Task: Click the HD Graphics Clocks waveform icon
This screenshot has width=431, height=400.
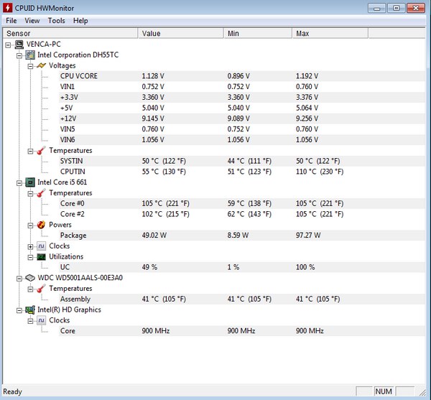Action: (41, 320)
